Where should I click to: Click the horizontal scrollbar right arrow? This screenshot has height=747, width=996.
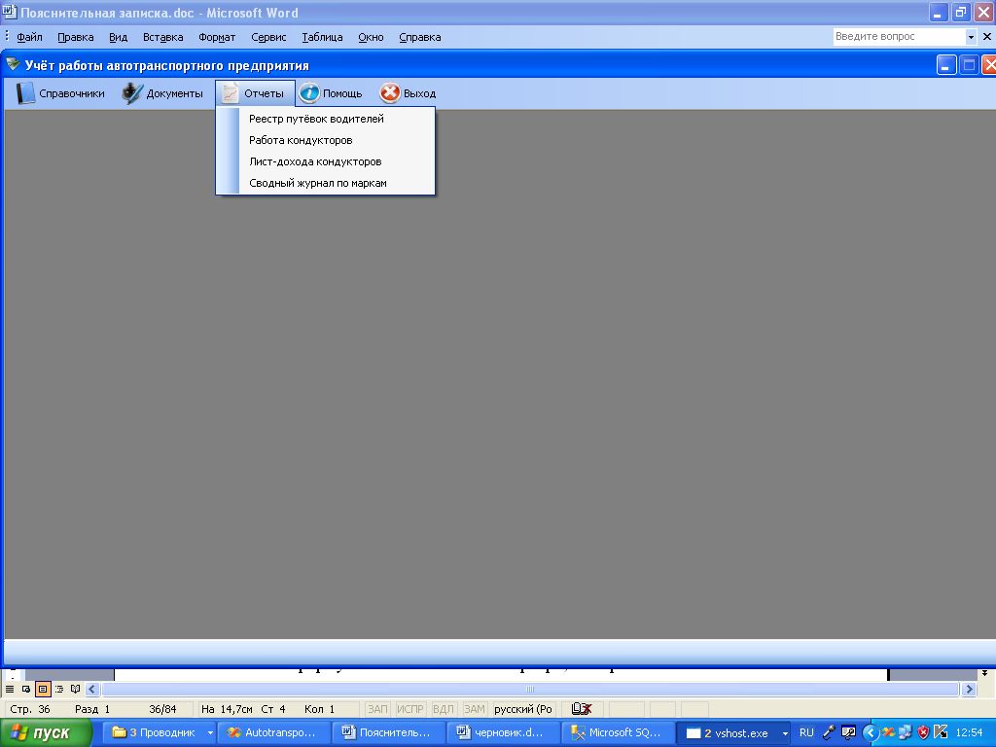tap(969, 689)
